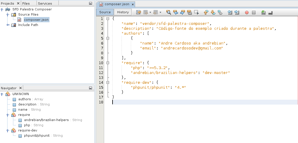Collapse the Source Files node

point(8,14)
